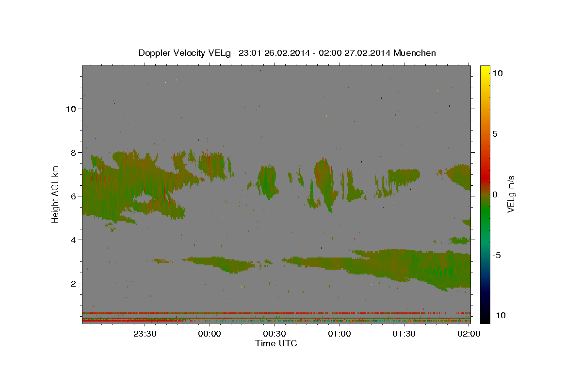The height and width of the screenshot is (388, 582).
Task: Click the 23:30 time tick label
Action: click(145, 334)
